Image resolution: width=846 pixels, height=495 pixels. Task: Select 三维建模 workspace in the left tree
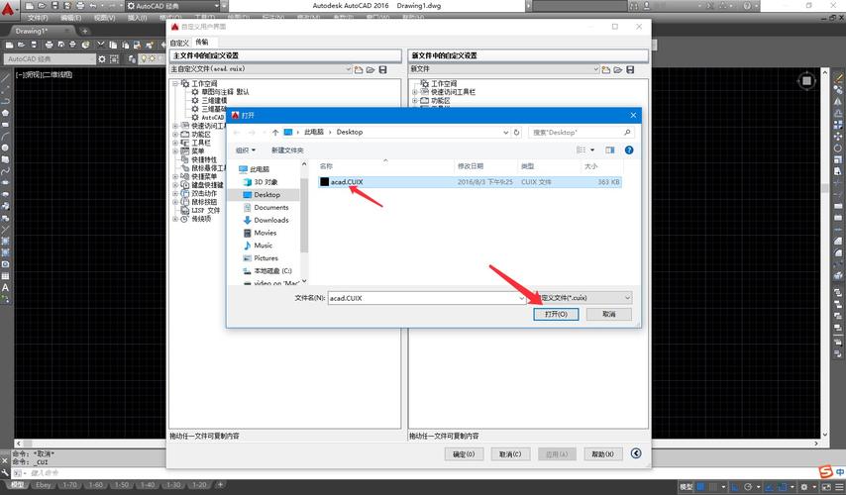point(214,100)
